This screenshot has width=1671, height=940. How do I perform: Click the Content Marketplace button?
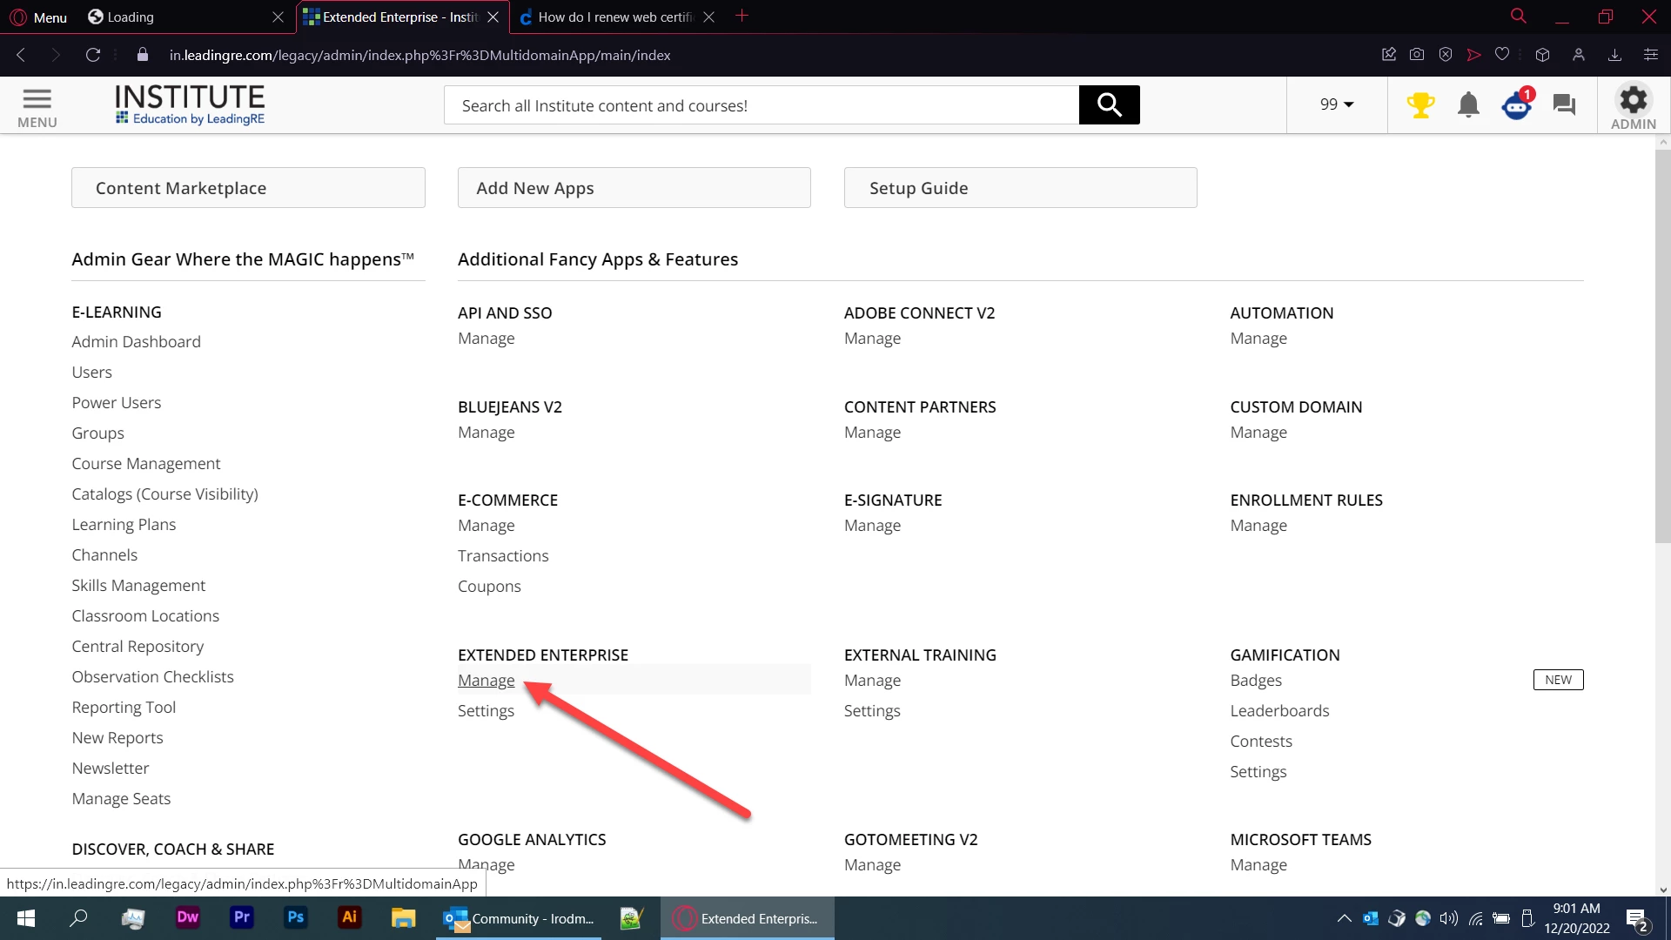248,188
